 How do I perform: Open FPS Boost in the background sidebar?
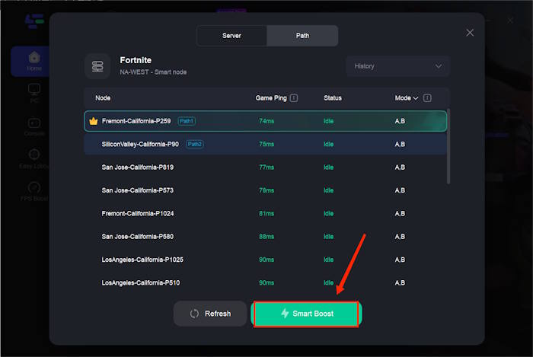point(34,191)
